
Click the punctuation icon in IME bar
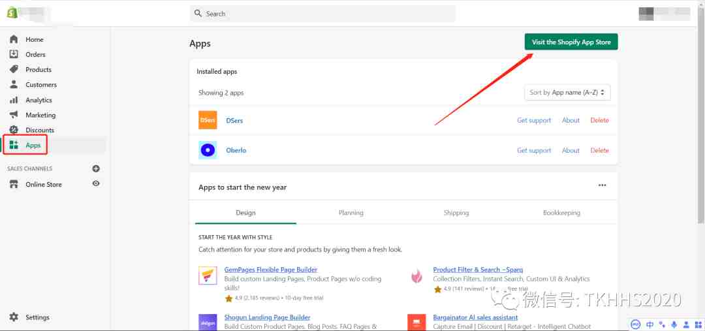point(662,324)
